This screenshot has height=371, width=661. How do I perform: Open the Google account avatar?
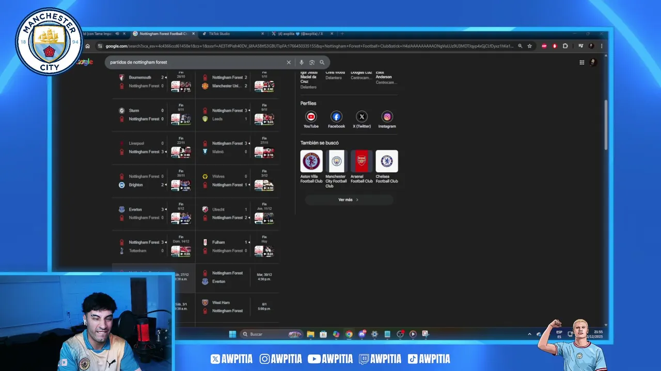[593, 62]
